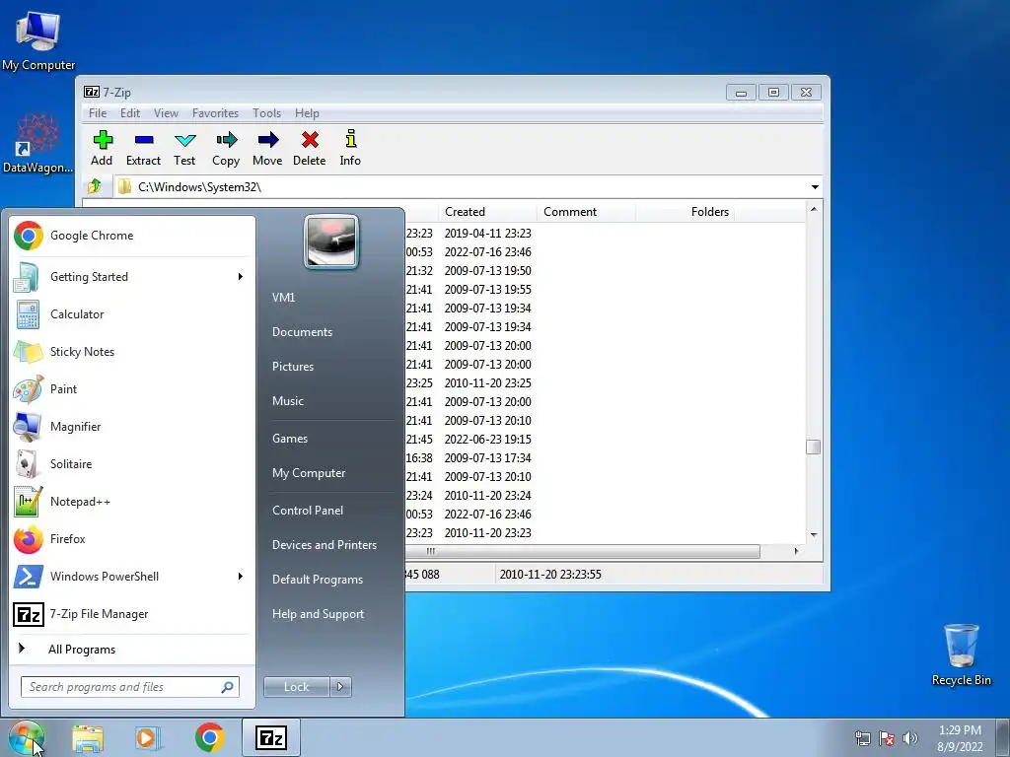Launch Calculator from Start menu
This screenshot has width=1010, height=757.
point(132,314)
